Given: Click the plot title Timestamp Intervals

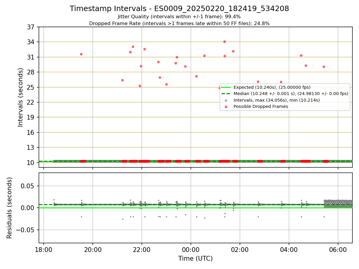Looking at the screenshot, I should point(179,9).
